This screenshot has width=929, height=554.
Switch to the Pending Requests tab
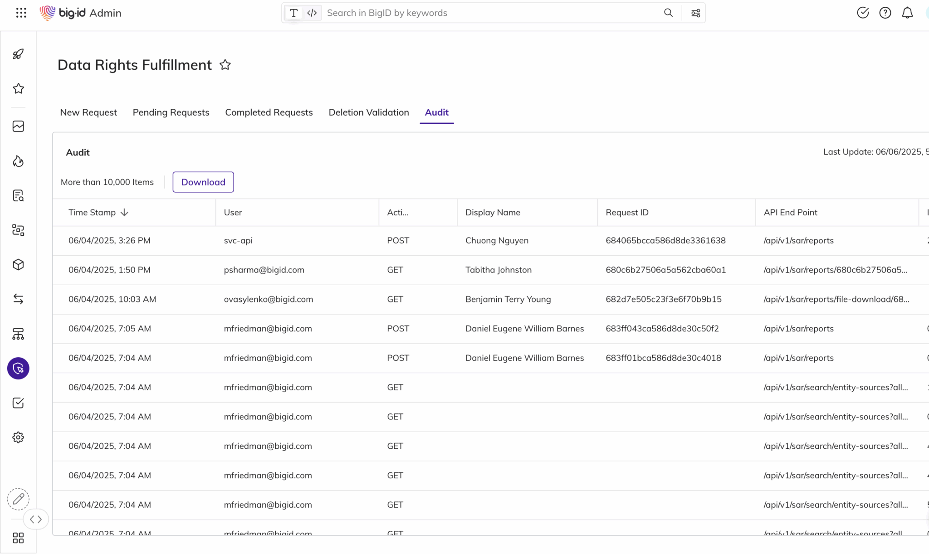pyautogui.click(x=171, y=112)
